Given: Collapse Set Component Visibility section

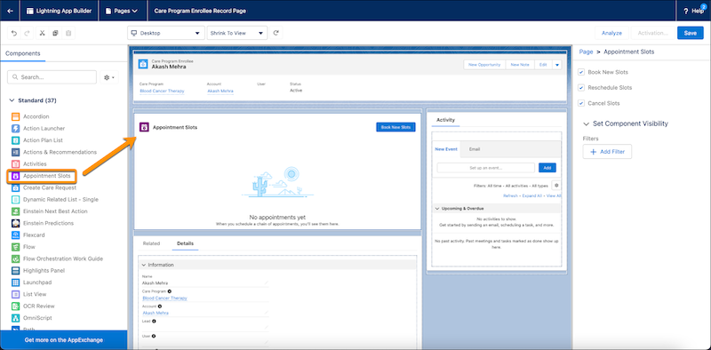Looking at the screenshot, I should 587,123.
